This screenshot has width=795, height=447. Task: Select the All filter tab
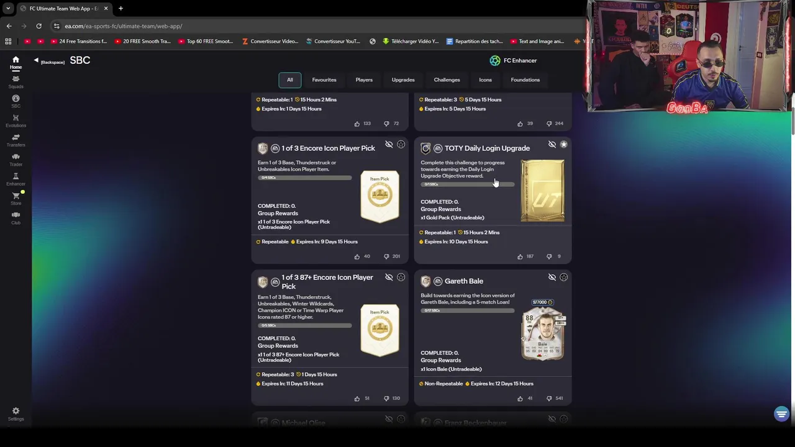[x=289, y=79]
